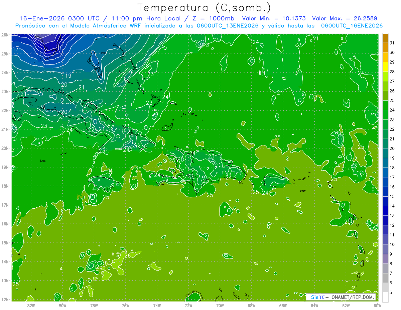The height and width of the screenshot is (310, 401).
Task: Click the 17N latitude axis label
Action: (x=5, y=205)
